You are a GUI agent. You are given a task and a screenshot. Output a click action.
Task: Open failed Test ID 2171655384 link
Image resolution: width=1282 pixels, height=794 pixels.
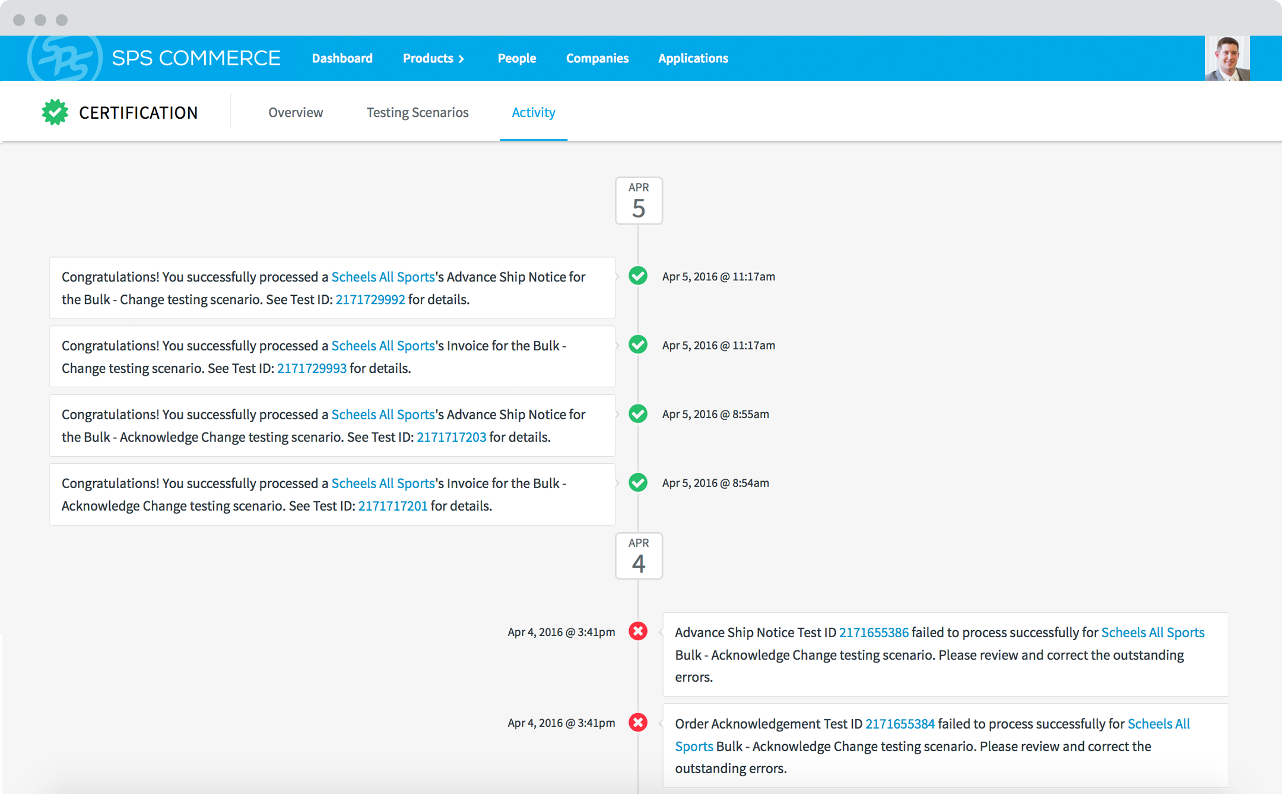900,724
